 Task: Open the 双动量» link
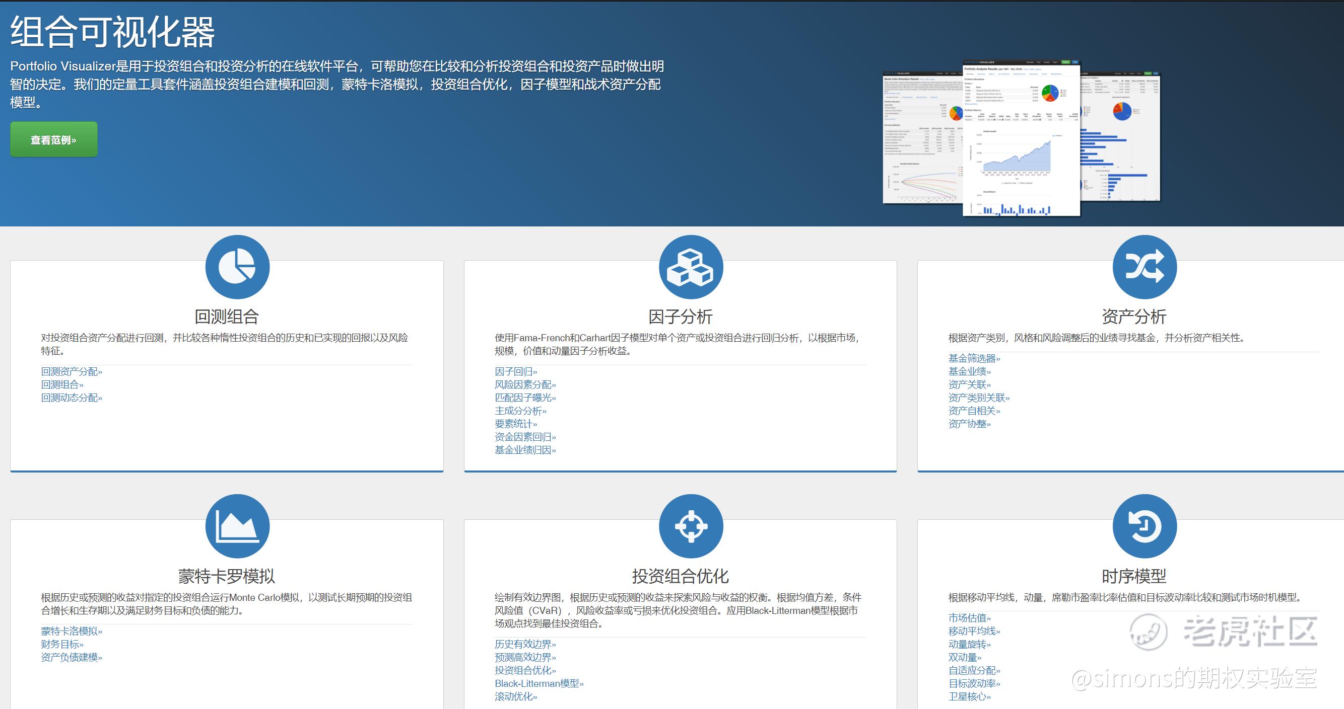pos(965,657)
